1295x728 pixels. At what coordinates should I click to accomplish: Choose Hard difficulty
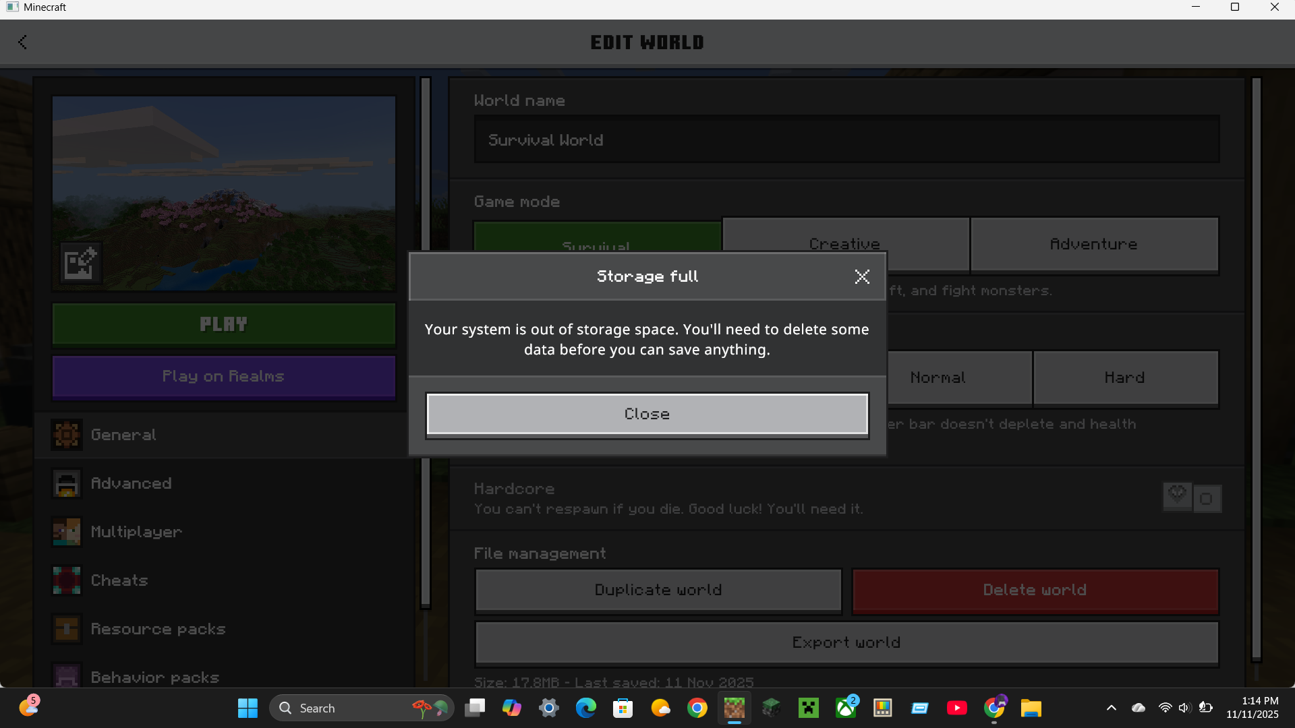(1124, 377)
